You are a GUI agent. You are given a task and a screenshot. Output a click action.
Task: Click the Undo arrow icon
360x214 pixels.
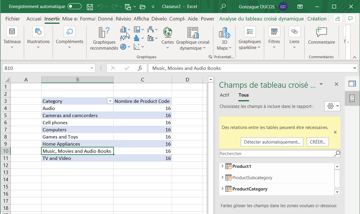[x=100, y=7]
